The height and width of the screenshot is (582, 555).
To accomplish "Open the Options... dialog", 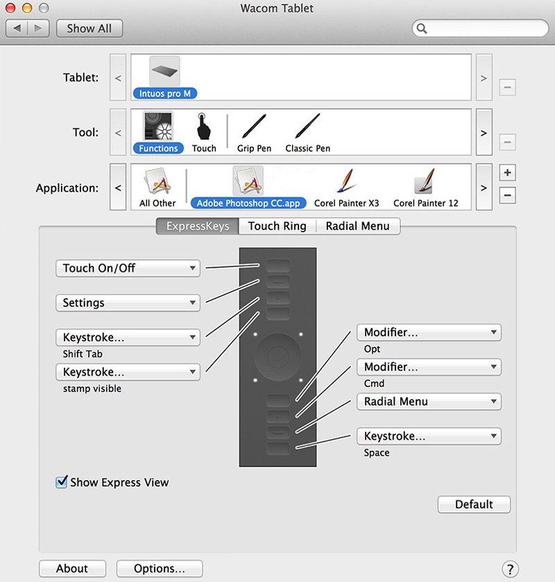I will [160, 569].
